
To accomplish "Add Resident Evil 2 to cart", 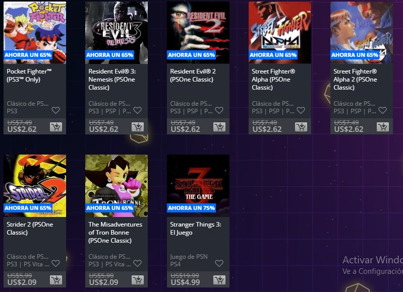I will (x=219, y=127).
